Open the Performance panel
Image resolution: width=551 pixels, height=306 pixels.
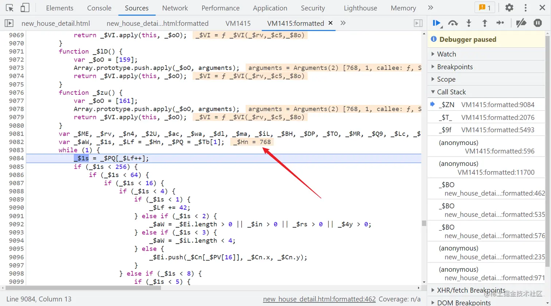pyautogui.click(x=220, y=8)
